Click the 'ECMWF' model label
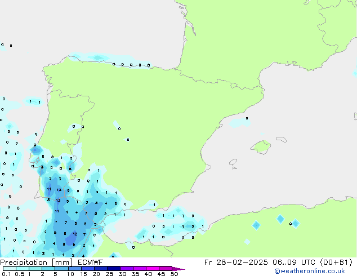The height and width of the screenshot is (276, 357). point(91,262)
